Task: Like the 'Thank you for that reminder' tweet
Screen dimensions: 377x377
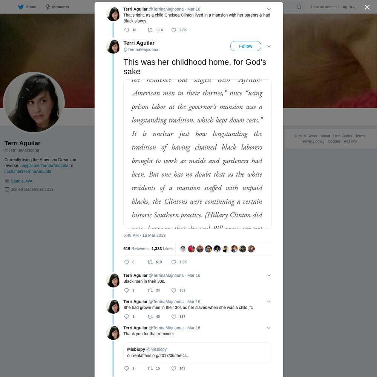Action: (173, 368)
